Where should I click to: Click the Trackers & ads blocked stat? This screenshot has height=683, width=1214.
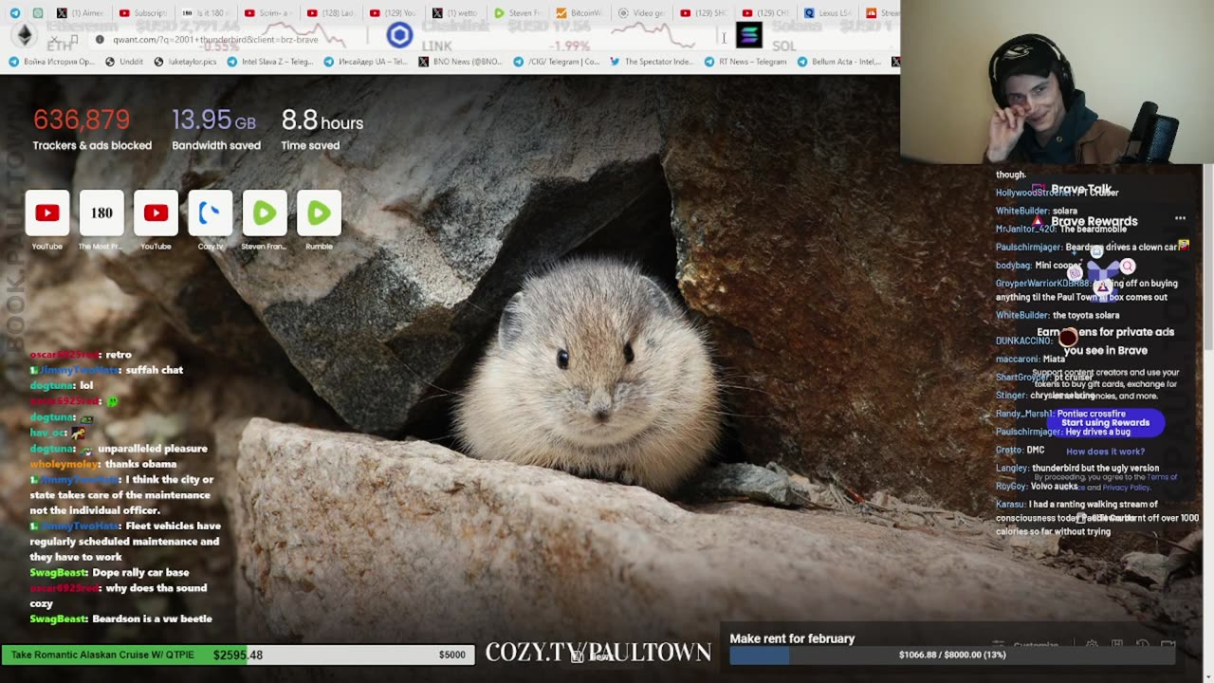pos(92,129)
